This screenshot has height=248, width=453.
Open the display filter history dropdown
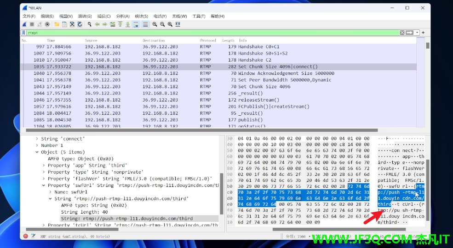click(x=417, y=33)
